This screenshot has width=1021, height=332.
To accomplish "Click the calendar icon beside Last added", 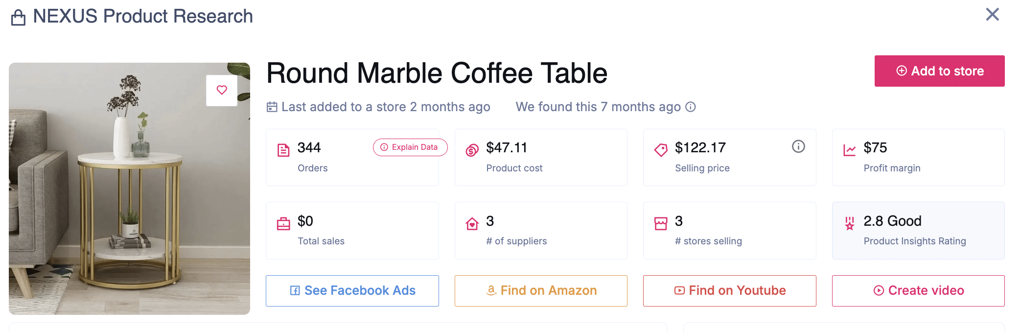I will point(272,107).
